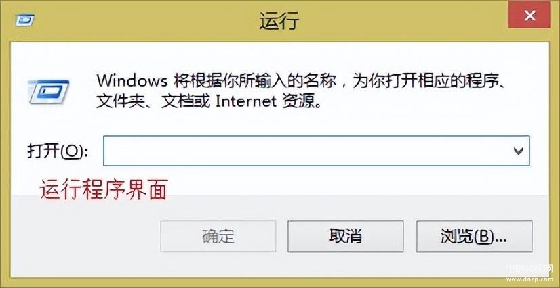
Task: Click empty title bar beside 运行 title
Action: pyautogui.click(x=393, y=20)
